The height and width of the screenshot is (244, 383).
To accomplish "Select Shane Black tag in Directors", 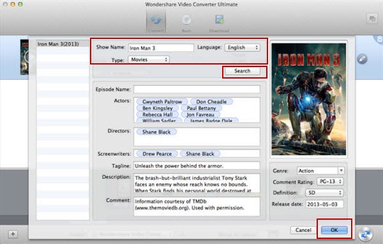I will pos(156,132).
